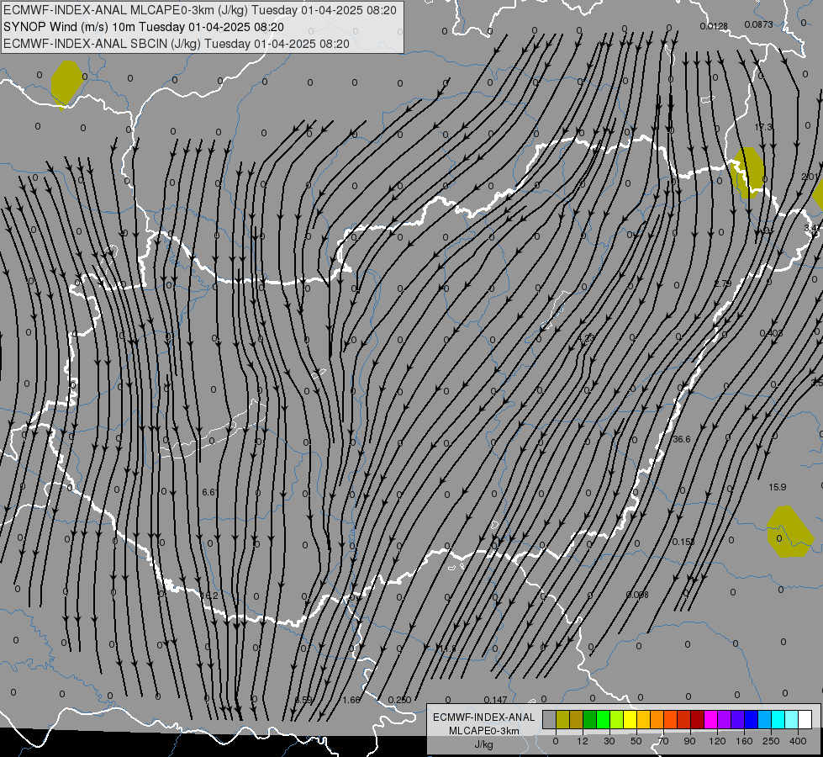This screenshot has width=823, height=757.
Task: Click the gray swatch in the legend
Action: pyautogui.click(x=550, y=719)
